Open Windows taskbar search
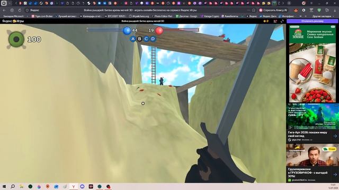This screenshot has height=190, width=339. coord(13,186)
